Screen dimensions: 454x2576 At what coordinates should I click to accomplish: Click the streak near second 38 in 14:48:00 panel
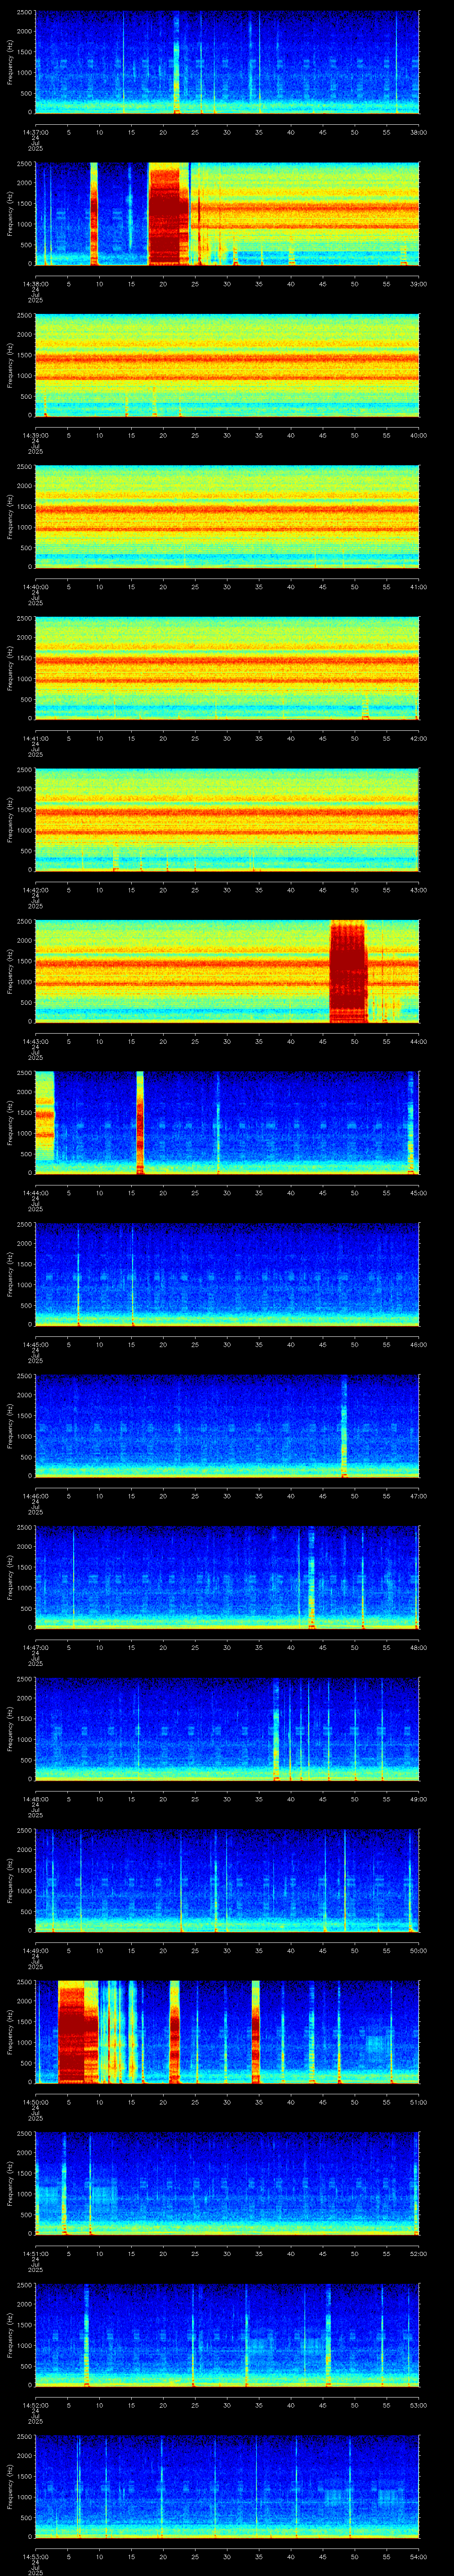click(276, 1728)
